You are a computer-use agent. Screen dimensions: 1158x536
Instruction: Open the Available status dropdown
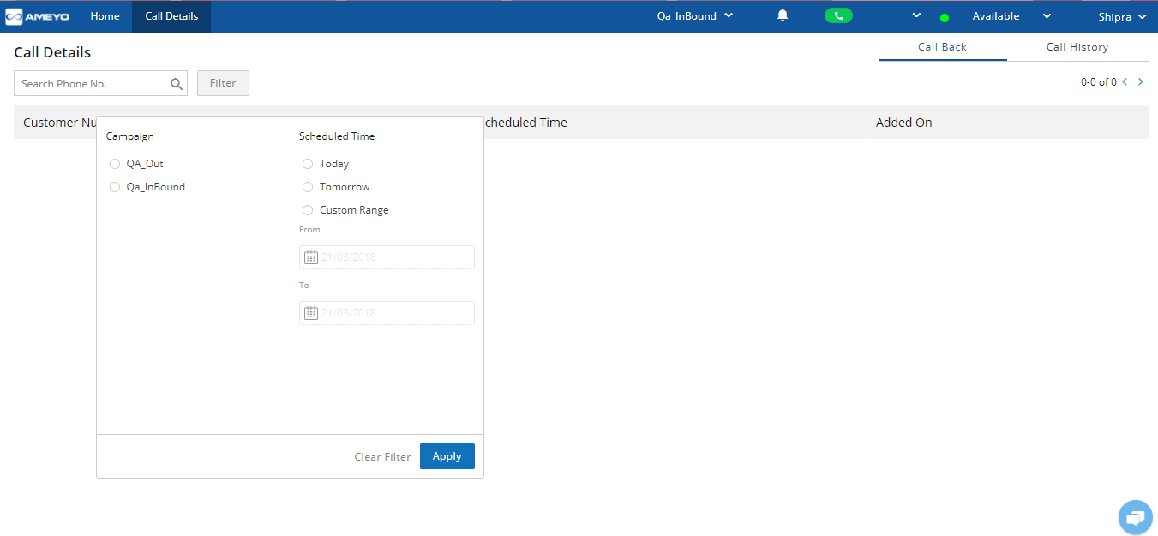point(1046,15)
